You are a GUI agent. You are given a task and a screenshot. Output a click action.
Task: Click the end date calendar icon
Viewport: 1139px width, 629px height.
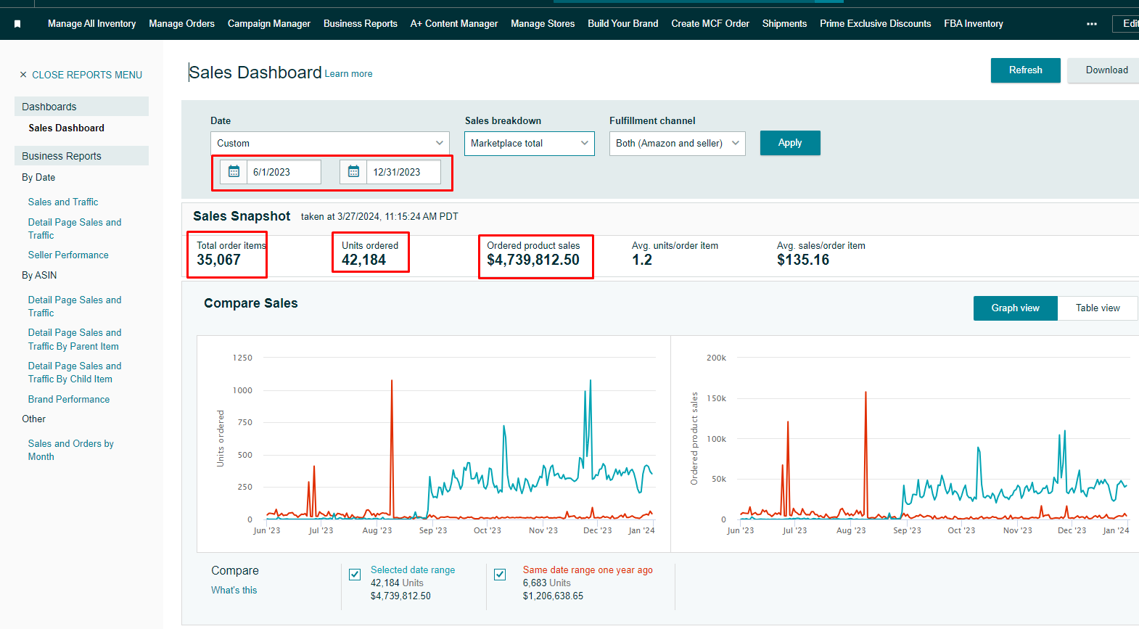(x=353, y=172)
